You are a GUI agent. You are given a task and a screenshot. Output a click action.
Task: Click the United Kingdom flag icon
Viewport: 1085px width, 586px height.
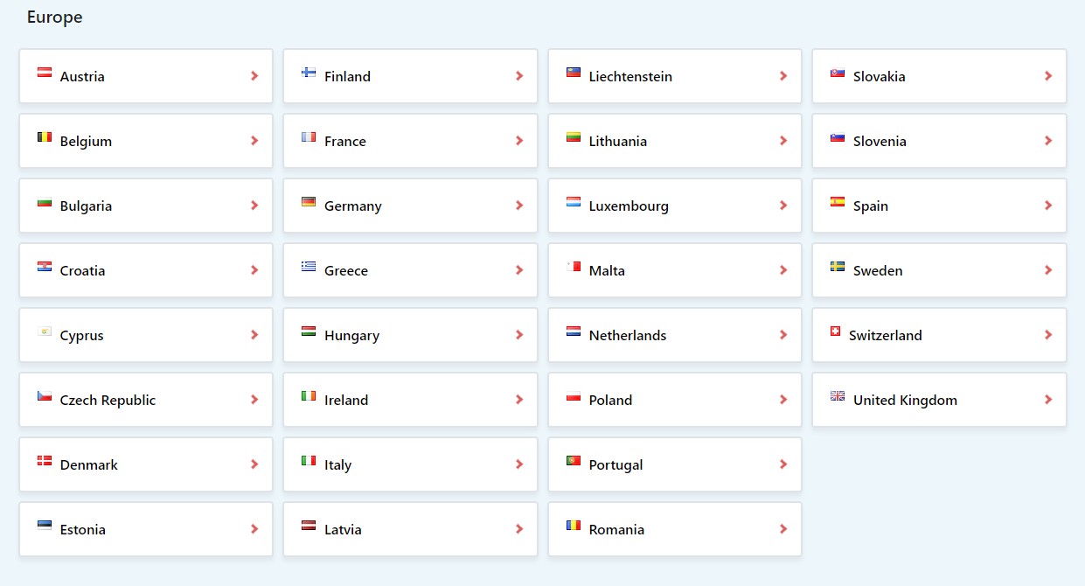pyautogui.click(x=838, y=396)
